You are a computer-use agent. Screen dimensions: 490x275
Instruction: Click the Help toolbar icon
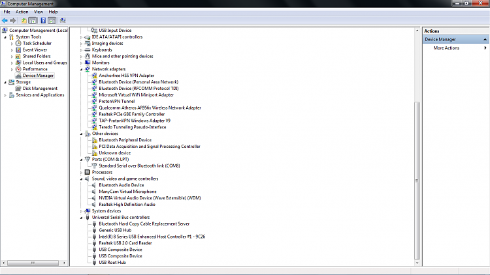(x=43, y=21)
